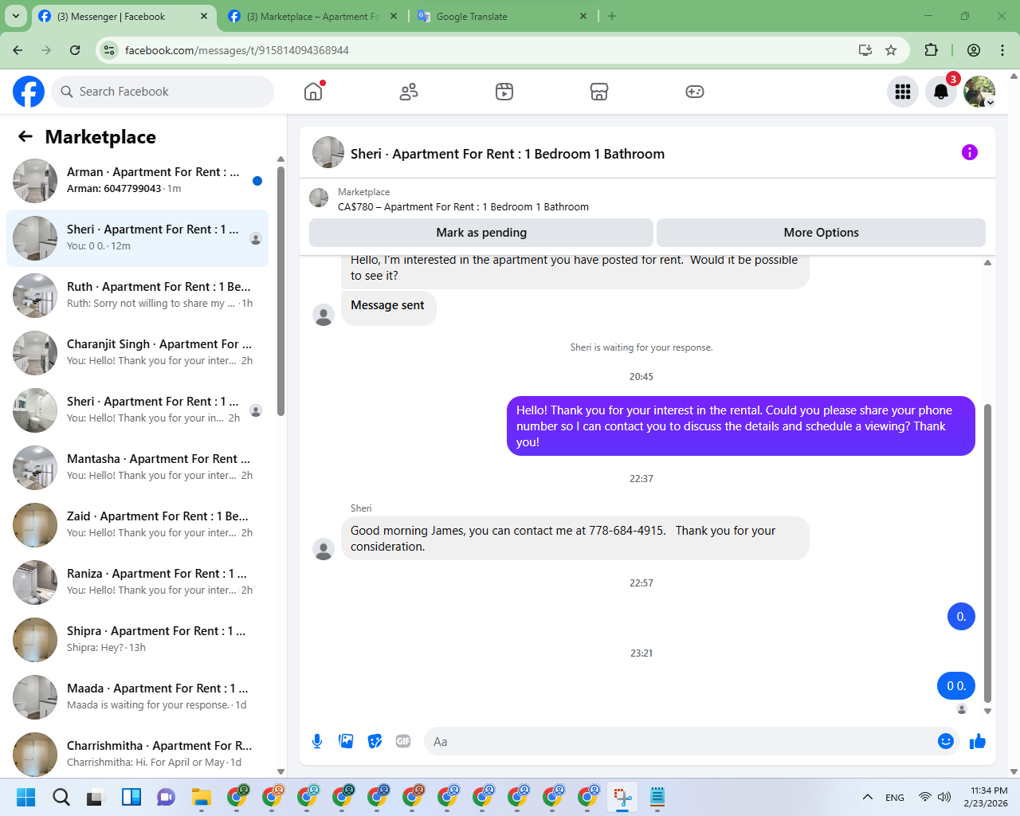1020x816 pixels.
Task: Attach a photo with the image icon
Action: point(346,741)
